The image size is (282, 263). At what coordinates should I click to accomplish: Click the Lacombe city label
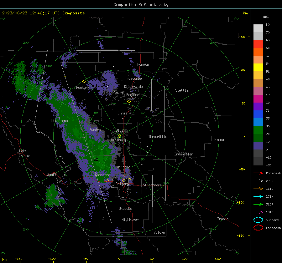point(135,78)
